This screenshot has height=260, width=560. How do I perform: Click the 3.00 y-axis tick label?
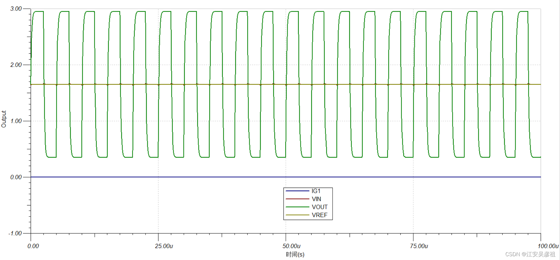(x=16, y=9)
